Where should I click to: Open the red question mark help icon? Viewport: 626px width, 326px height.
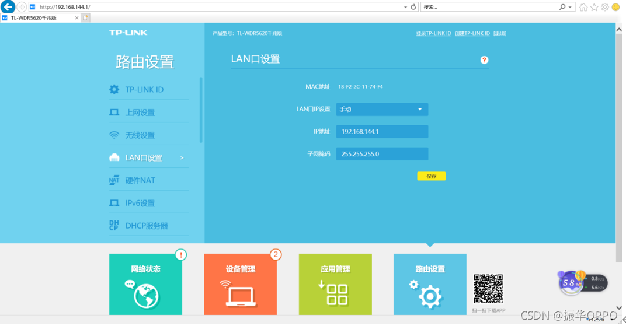pos(484,60)
